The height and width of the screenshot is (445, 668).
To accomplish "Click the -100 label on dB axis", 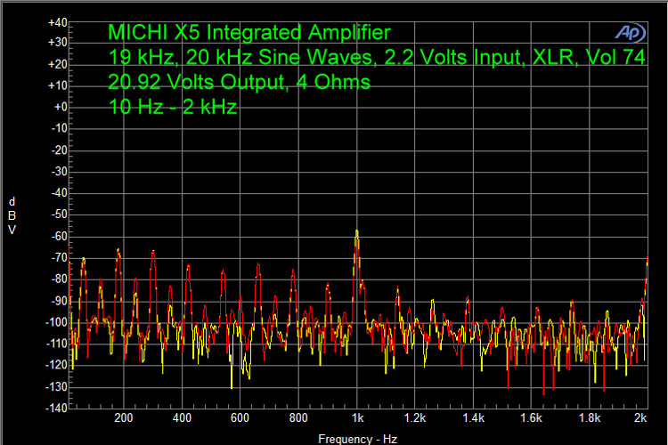I will point(55,321).
